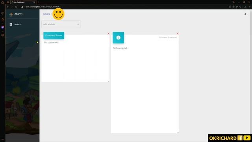Click 'Not connected...' in Command Breakdown
This screenshot has height=142, width=252.
click(120, 48)
